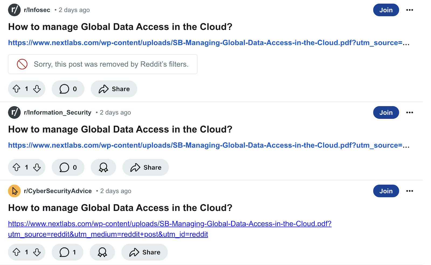431x265 pixels.
Task: Click the '2 days ago' timestamp on r/CyberSecurityAdvice post
Action: click(x=116, y=191)
